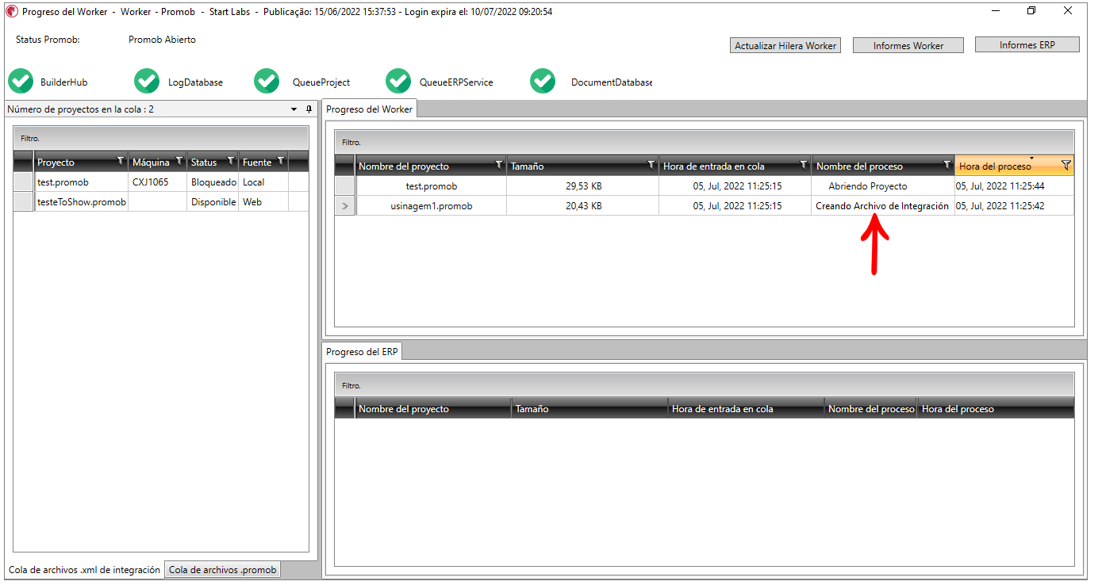Open filter on Proyecto column
This screenshot has width=1102, height=585.
tap(120, 161)
